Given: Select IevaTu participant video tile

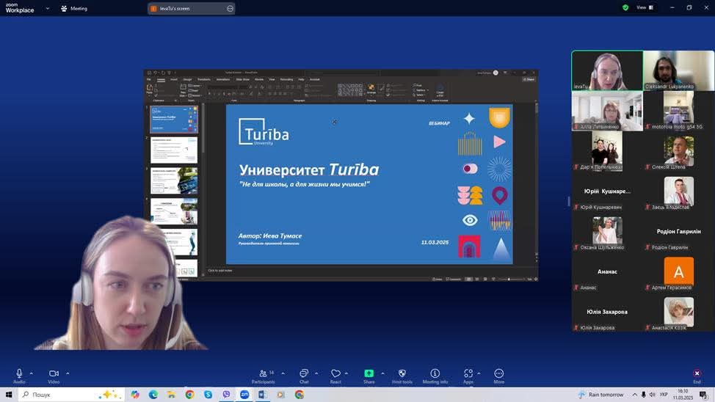Looking at the screenshot, I should point(607,70).
